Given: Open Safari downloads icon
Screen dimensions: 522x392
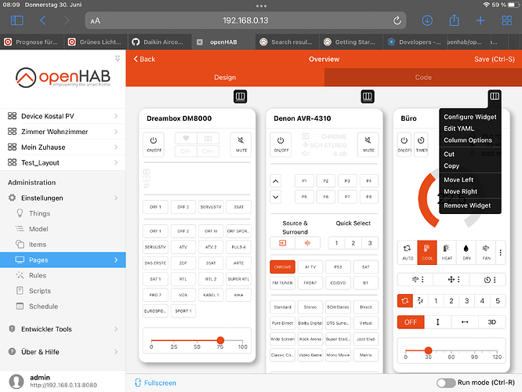Looking at the screenshot, I should [427, 20].
